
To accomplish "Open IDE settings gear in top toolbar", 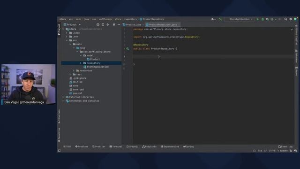I will click(291, 19).
